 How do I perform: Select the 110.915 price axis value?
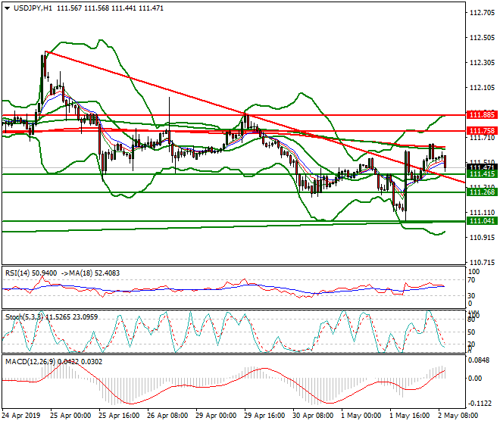pyautogui.click(x=482, y=238)
